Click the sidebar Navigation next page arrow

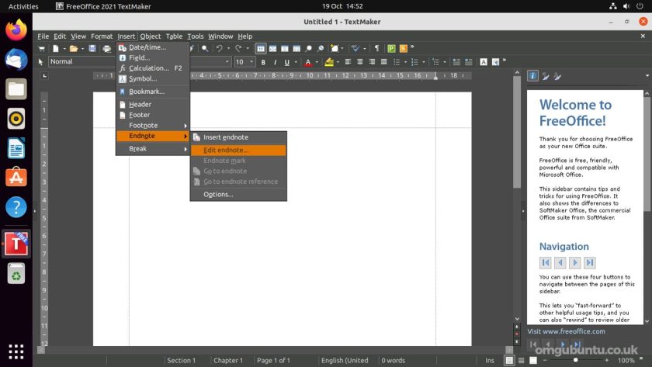click(x=574, y=263)
